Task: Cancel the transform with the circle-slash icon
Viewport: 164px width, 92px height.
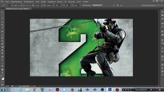Action: pos(118,5)
